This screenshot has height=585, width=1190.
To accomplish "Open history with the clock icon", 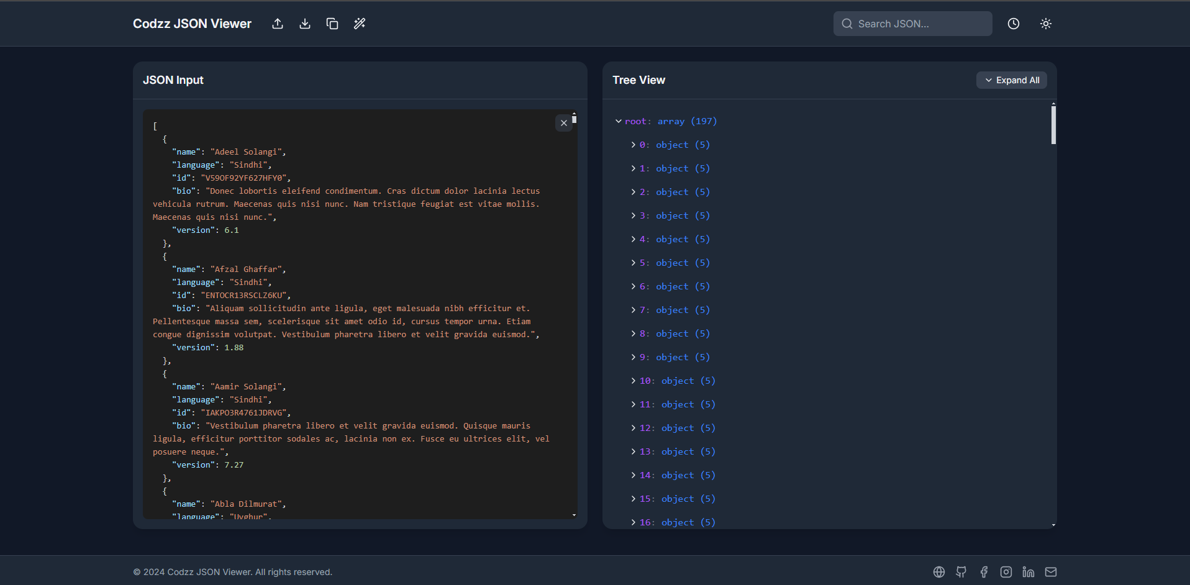I will click(x=1014, y=24).
